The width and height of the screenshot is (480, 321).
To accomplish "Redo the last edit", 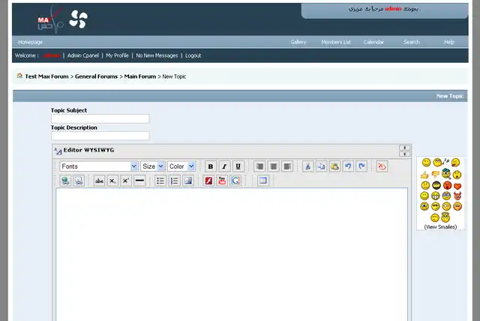I will click(361, 166).
